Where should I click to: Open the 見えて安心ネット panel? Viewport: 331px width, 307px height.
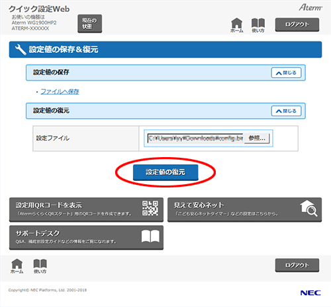pyautogui.click(x=244, y=209)
